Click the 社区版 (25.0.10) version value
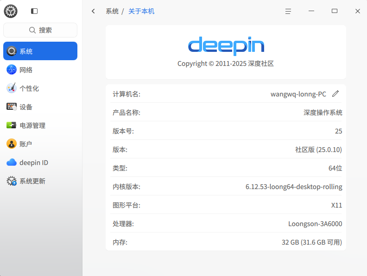 (318, 150)
